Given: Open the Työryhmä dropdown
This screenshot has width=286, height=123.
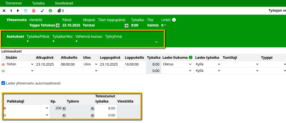Looking at the screenshot, I should coord(132,42).
